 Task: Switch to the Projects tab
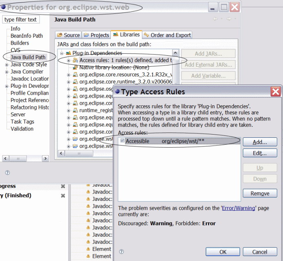point(97,35)
